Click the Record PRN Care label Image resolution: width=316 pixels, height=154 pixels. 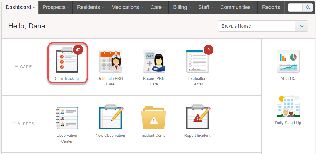[154, 81]
